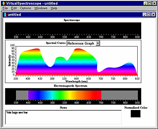The height and width of the screenshot is (129, 158).
Task: Click the rainbow spectral curve graph
Action: coord(77,61)
